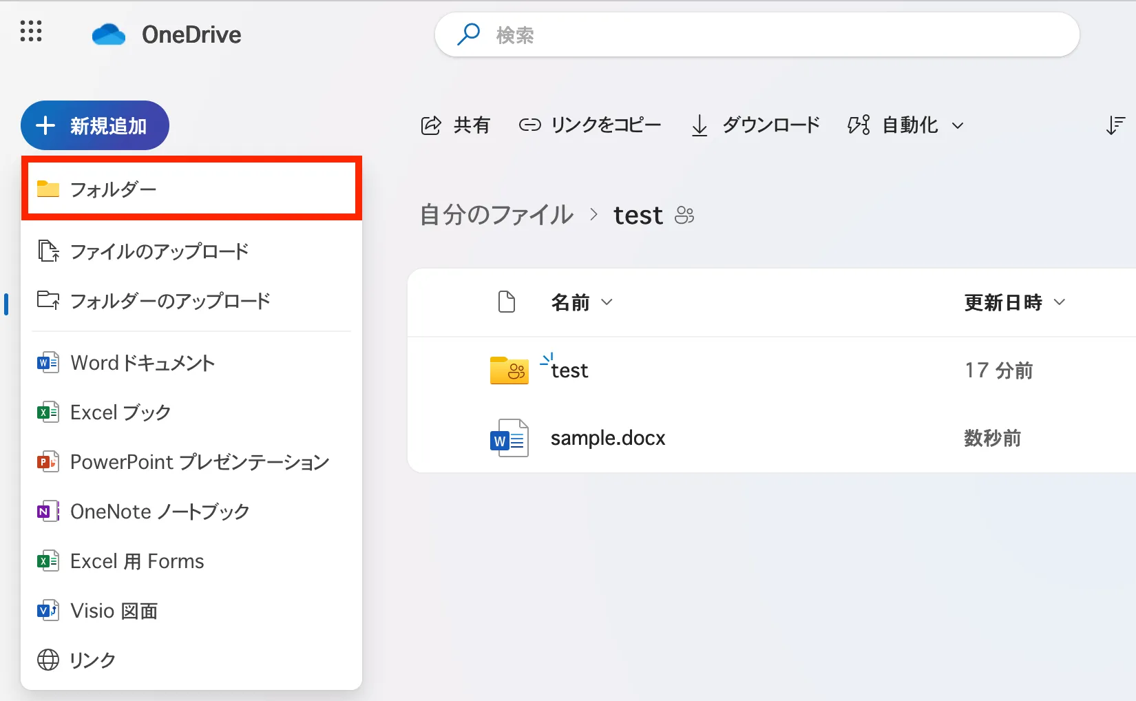This screenshot has width=1136, height=701.
Task: Click リンクをコピー in toolbar
Action: [x=590, y=125]
